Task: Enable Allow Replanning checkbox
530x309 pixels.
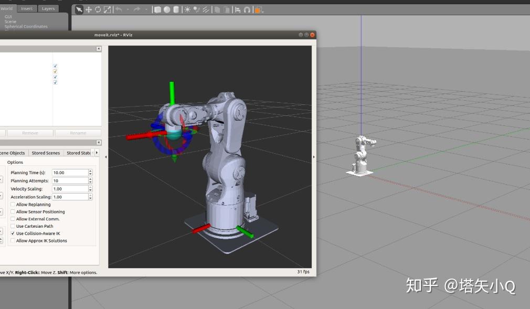Action: point(13,205)
